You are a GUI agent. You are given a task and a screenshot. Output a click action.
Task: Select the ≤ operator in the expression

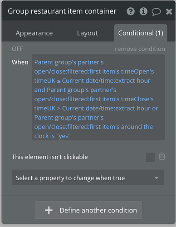click(59, 81)
